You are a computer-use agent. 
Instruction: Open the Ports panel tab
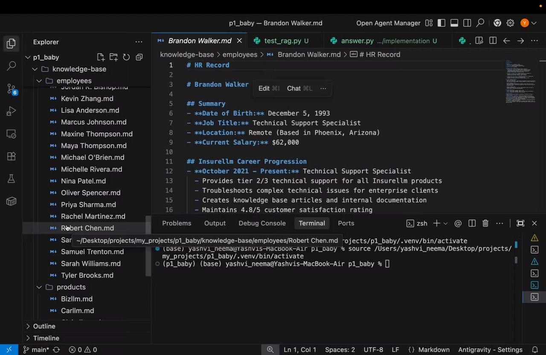click(x=346, y=223)
